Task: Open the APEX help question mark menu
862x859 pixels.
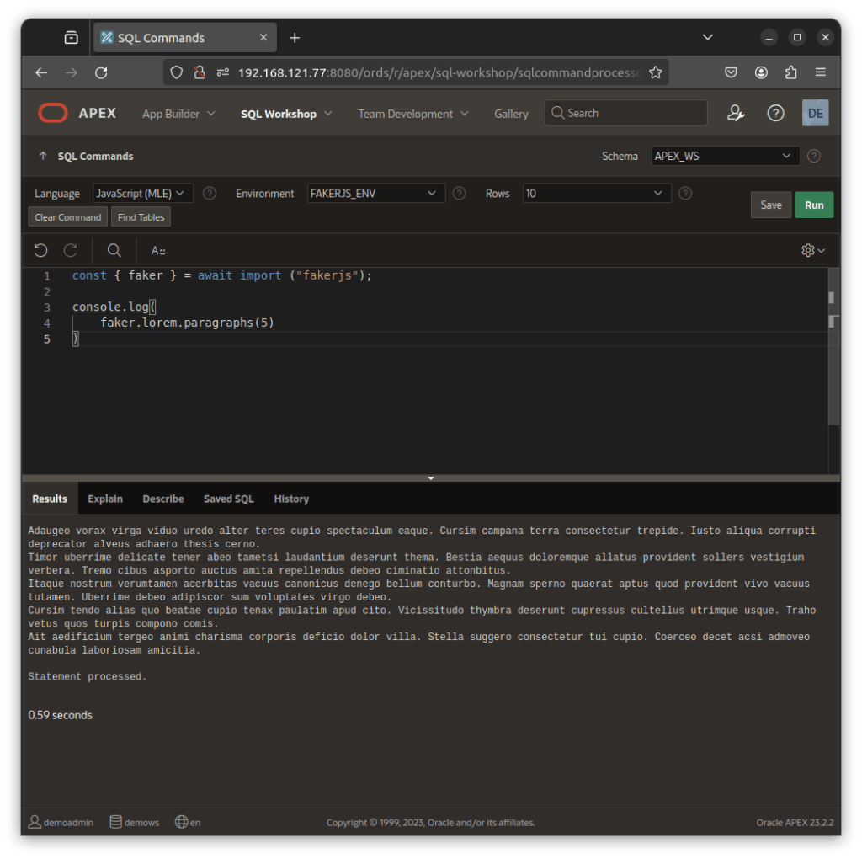Action: click(775, 114)
